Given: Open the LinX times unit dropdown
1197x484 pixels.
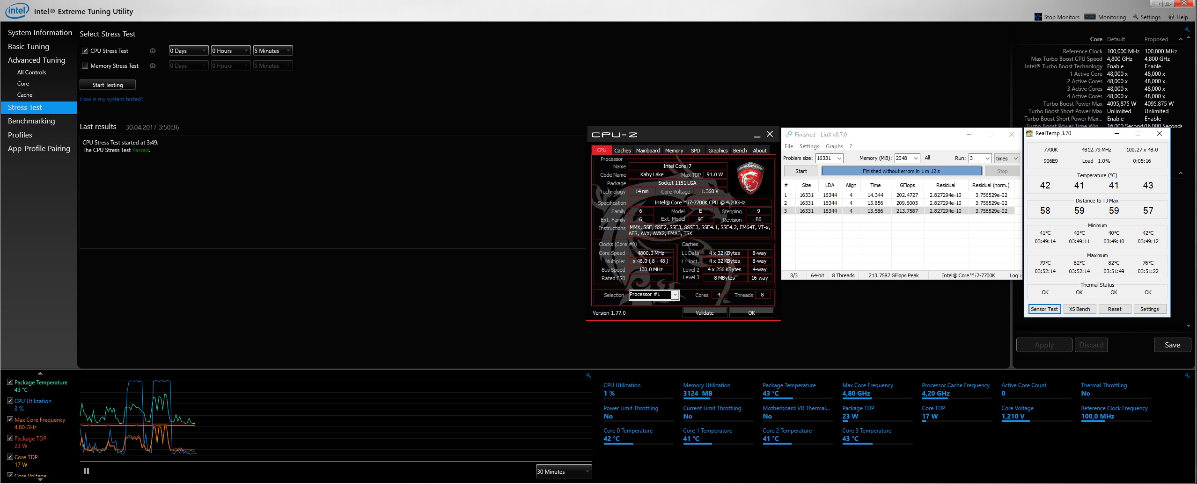Looking at the screenshot, I should (x=1006, y=159).
